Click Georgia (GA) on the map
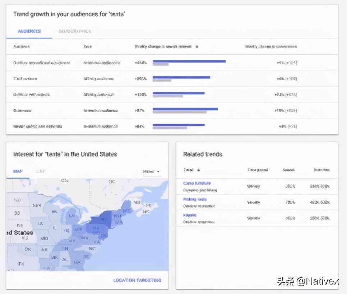 click(x=77, y=262)
